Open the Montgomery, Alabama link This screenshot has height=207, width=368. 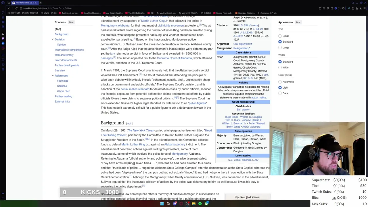tap(115, 26)
